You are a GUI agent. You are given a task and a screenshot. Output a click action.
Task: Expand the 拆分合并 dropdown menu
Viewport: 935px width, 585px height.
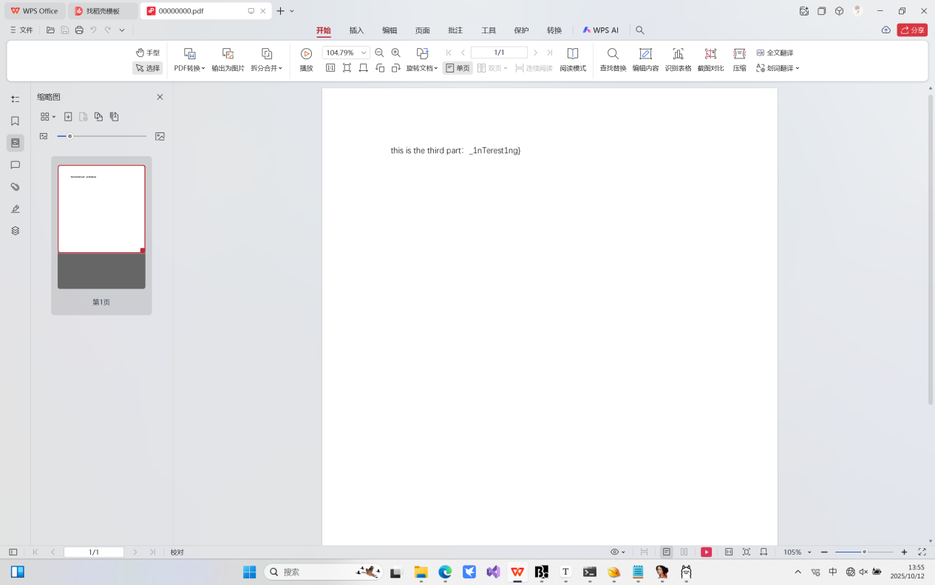[x=266, y=68]
